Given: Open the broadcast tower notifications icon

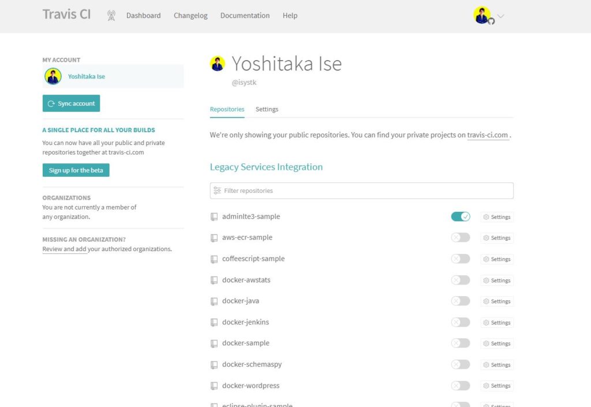Looking at the screenshot, I should coord(111,16).
